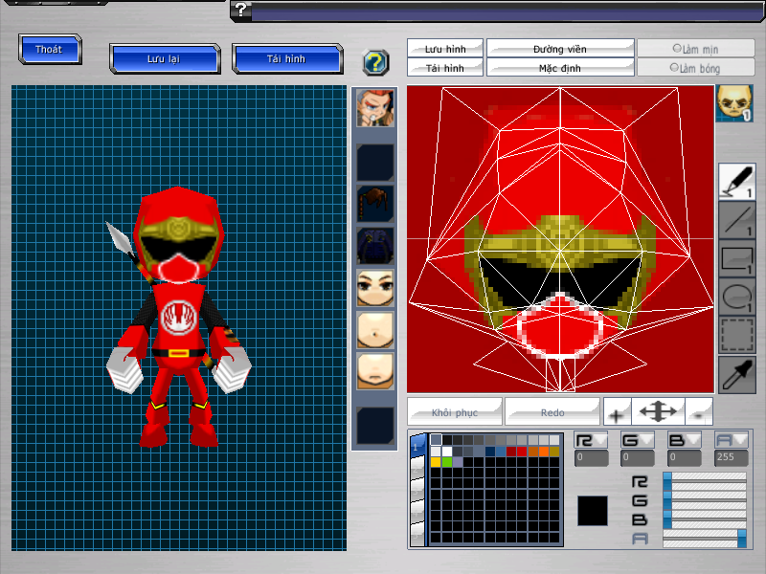Open the B channel dropdown

(684, 440)
